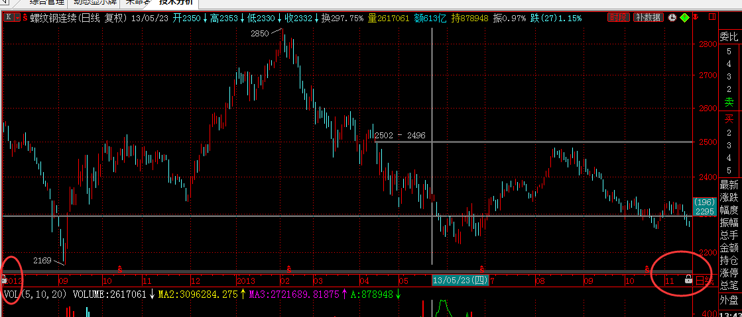The image size is (742, 317).
Task: Click the 最新 row label
Action: (729, 184)
